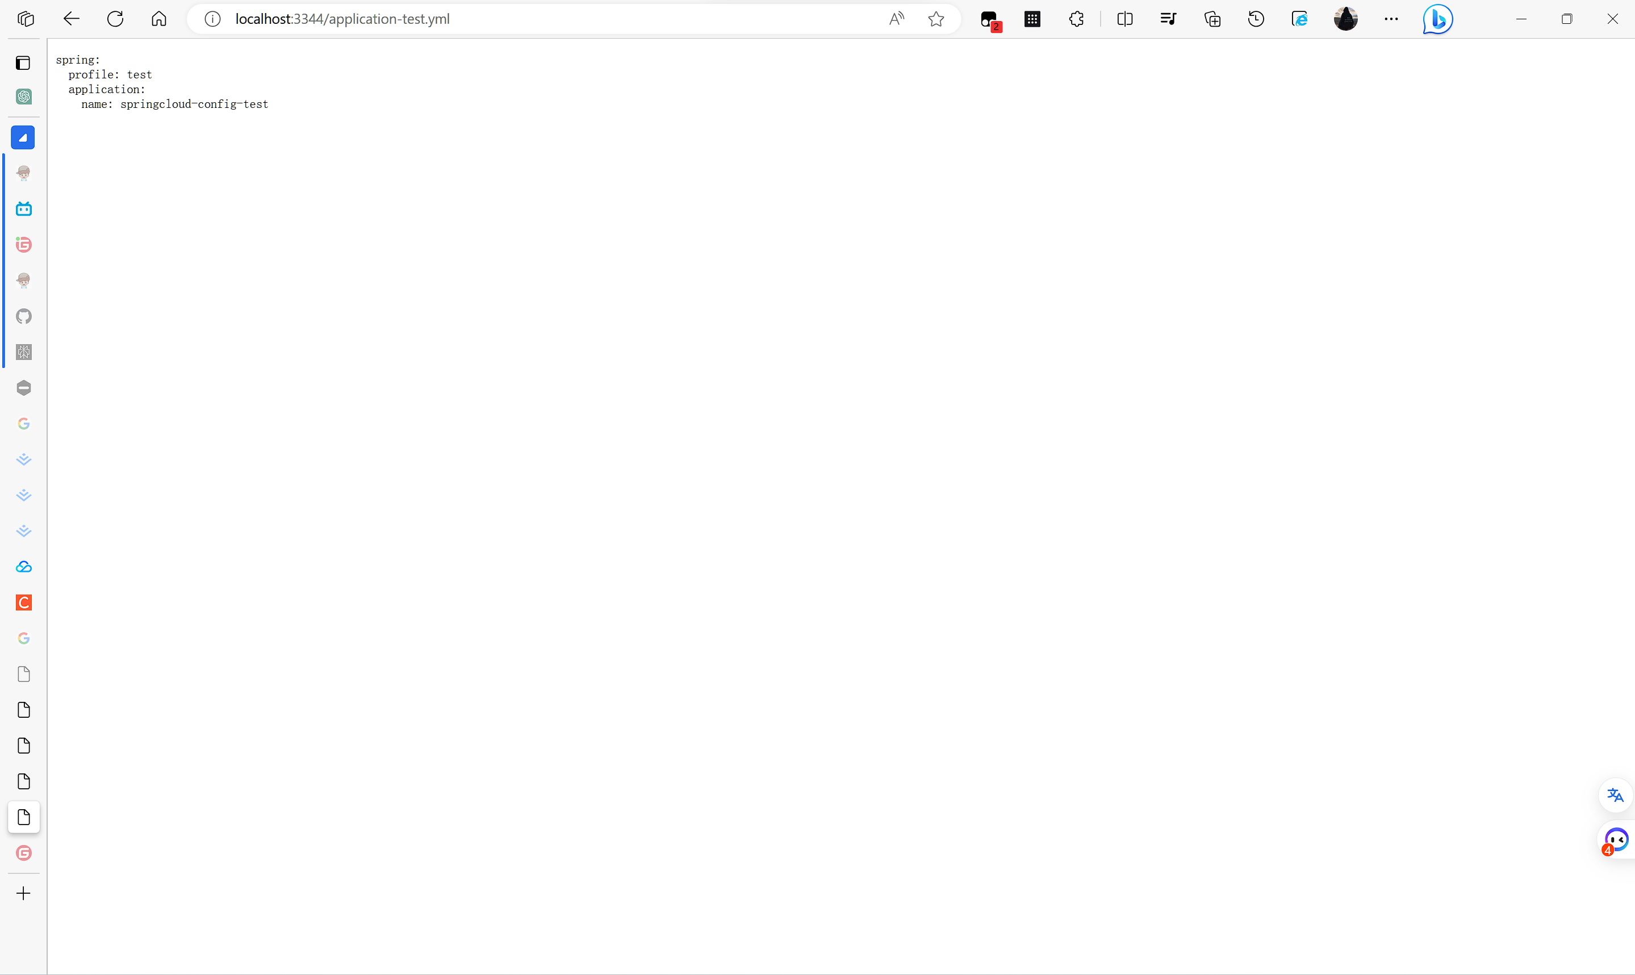Show browsing history
1635x975 pixels.
pos(1256,19)
